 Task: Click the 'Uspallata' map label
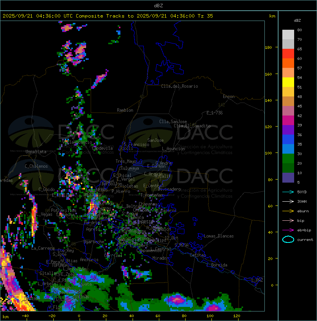(x=36, y=152)
